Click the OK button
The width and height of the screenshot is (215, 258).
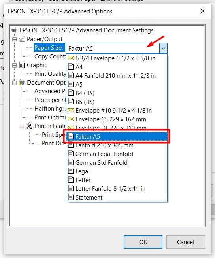click(x=143, y=242)
